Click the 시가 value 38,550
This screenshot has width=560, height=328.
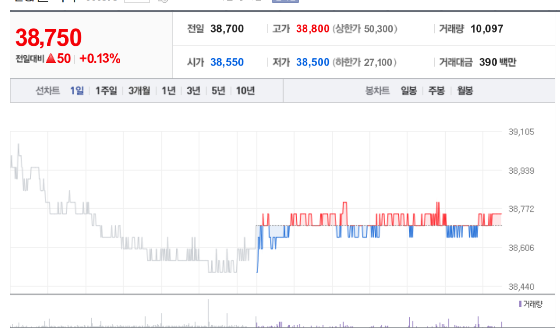tap(227, 62)
